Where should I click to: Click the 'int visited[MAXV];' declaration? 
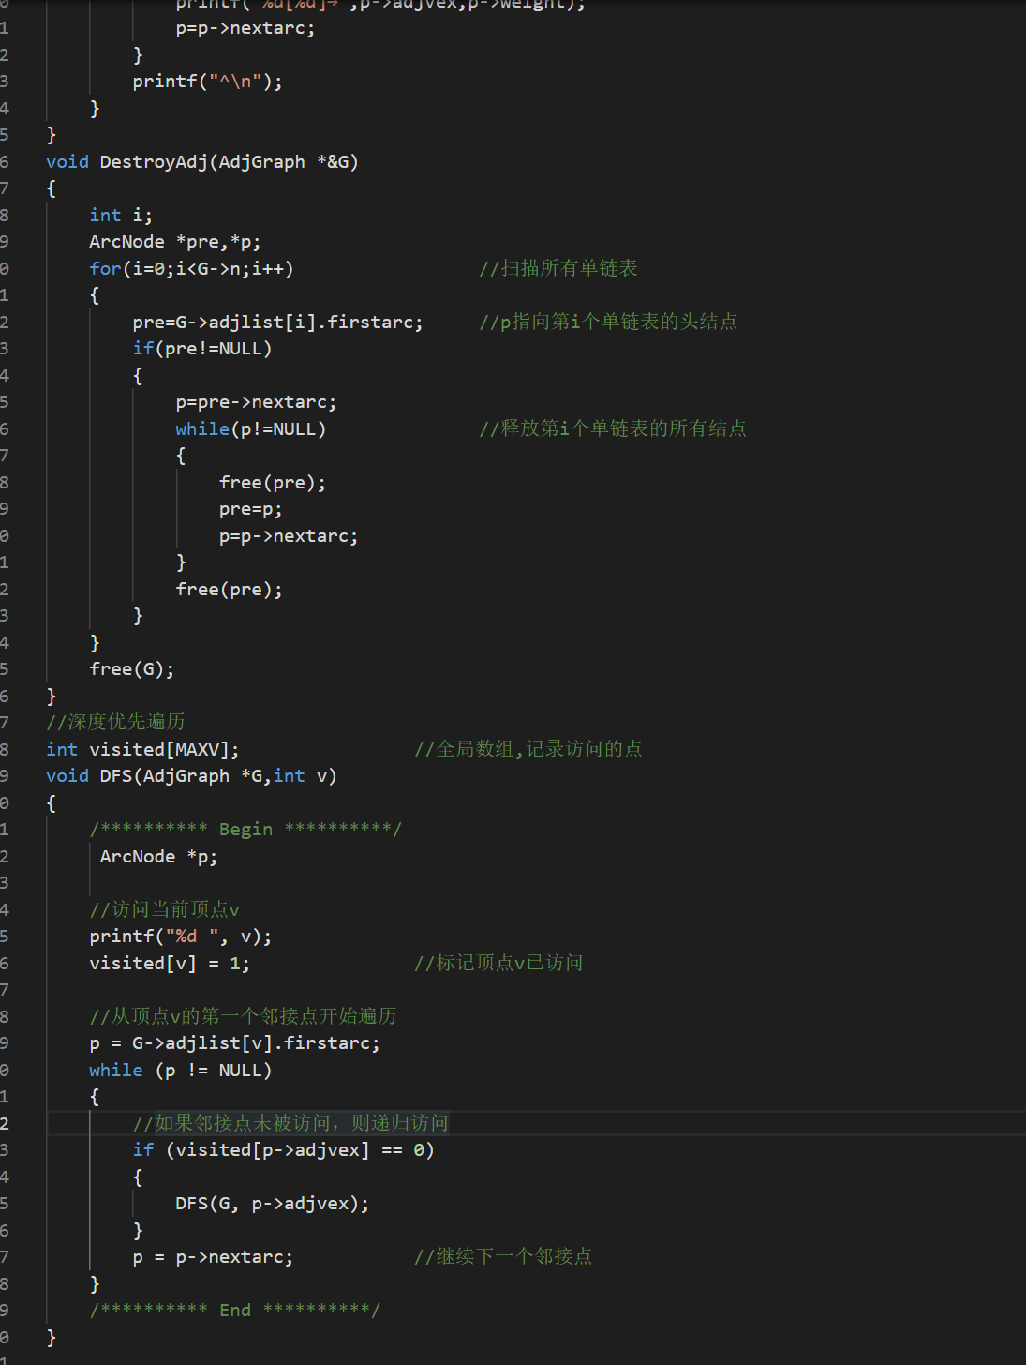[x=142, y=750]
